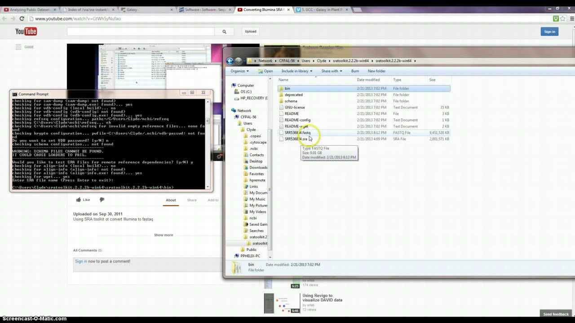The image size is (575, 323).
Task: Click the Open toolbar icon in Explorer
Action: [261, 71]
